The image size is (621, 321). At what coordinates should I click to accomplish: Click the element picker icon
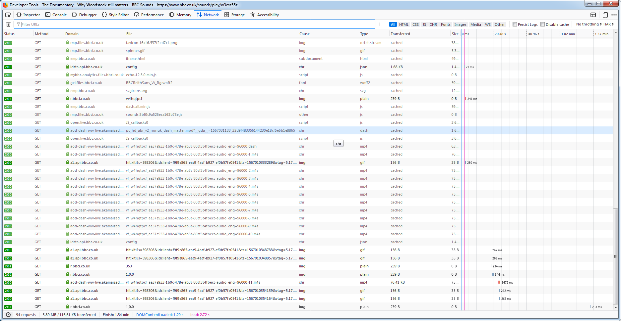(8, 15)
